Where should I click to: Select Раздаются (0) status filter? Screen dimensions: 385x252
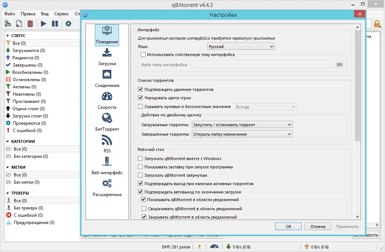coord(26,58)
